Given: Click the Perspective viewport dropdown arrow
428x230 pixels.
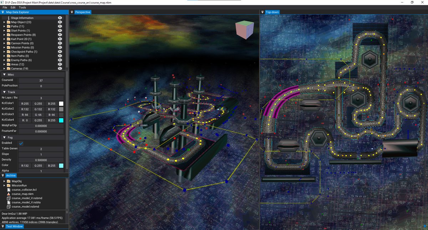Looking at the screenshot, I should coord(72,12).
